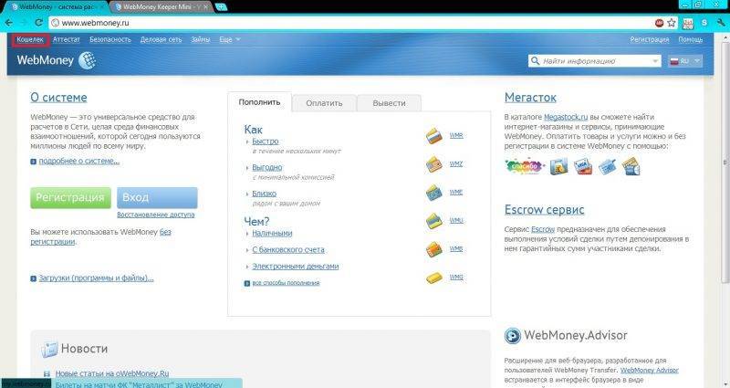Click the WMU wallet icon

click(434, 221)
